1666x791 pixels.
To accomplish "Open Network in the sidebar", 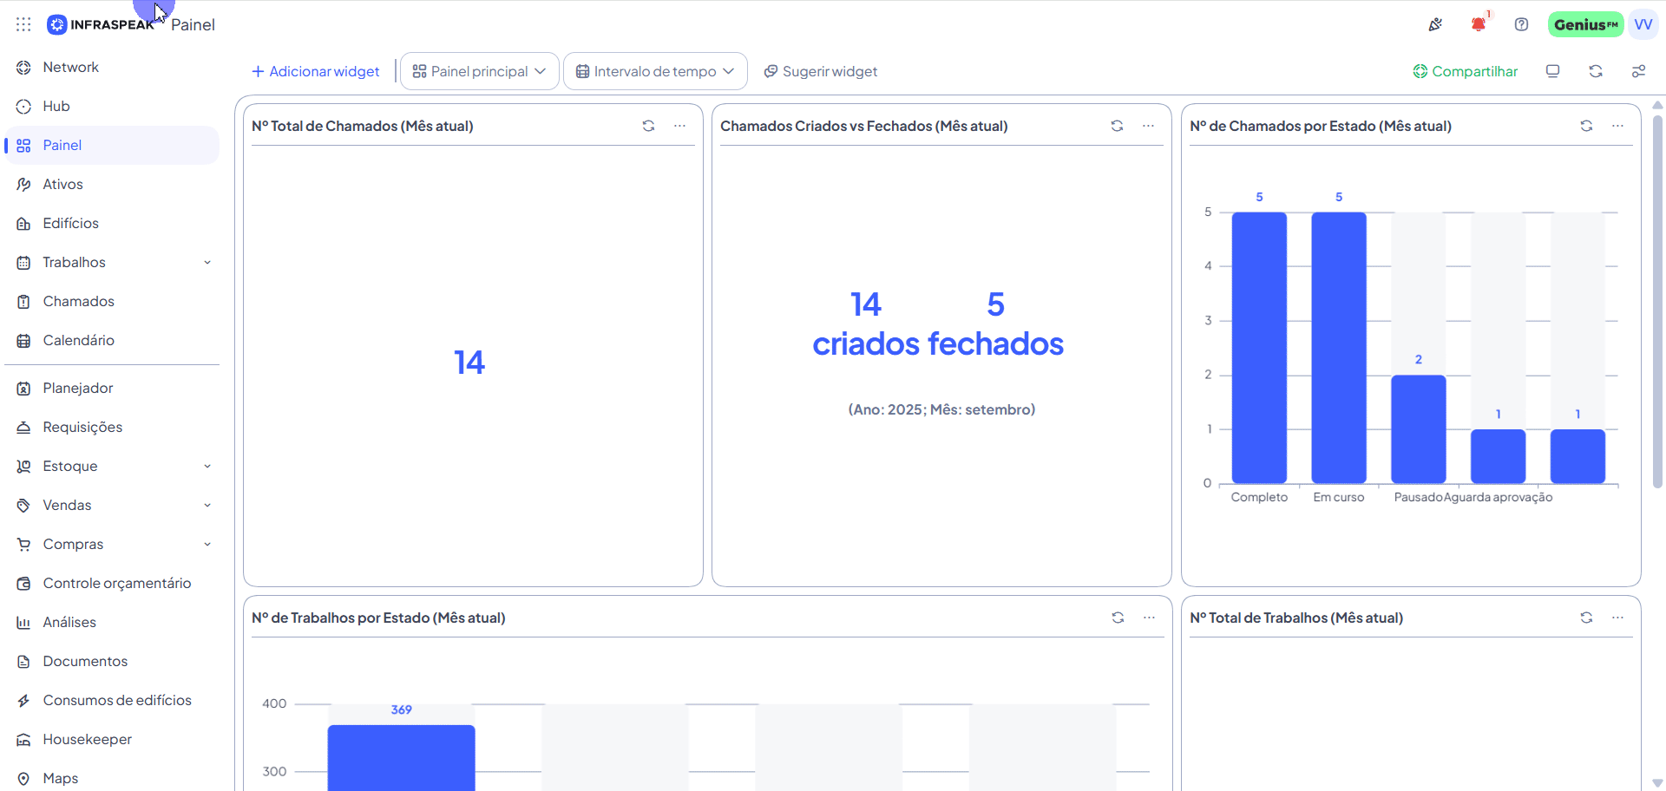I will coord(112,67).
